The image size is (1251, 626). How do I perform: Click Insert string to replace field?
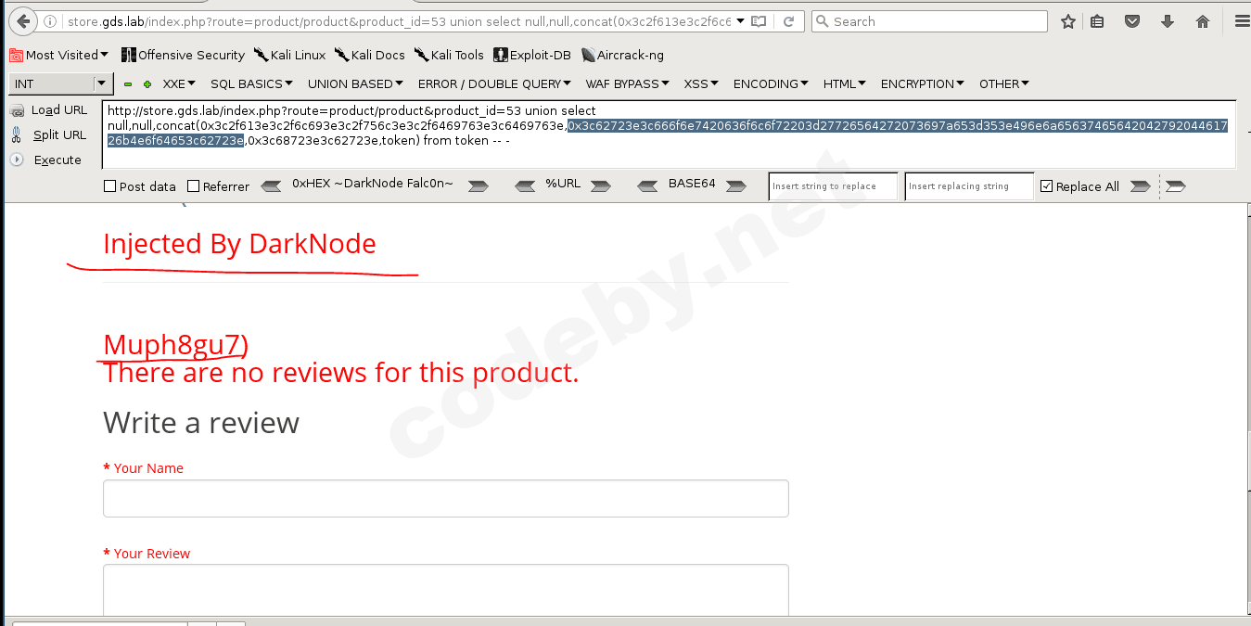[834, 186]
